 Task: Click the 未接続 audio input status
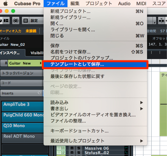pos(31,31)
